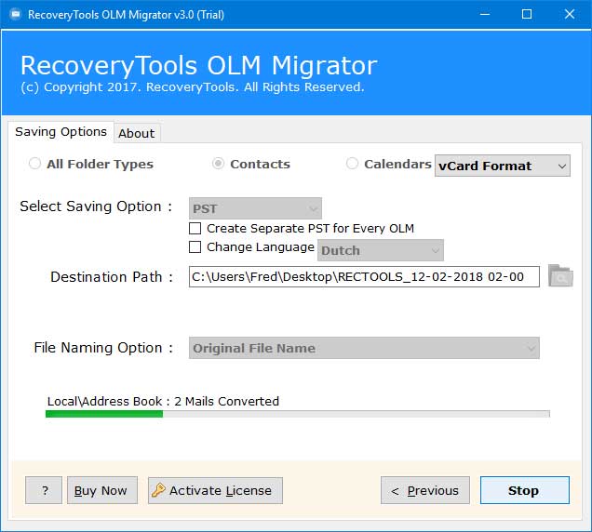Click the green conversion progress bar

tap(298, 414)
